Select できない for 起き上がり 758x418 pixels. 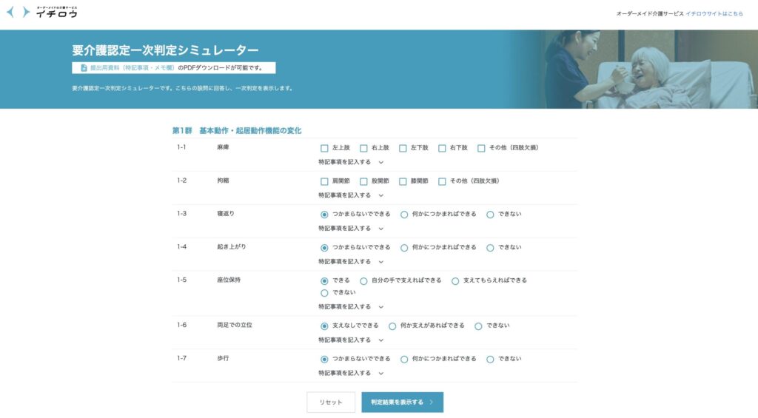coord(490,248)
